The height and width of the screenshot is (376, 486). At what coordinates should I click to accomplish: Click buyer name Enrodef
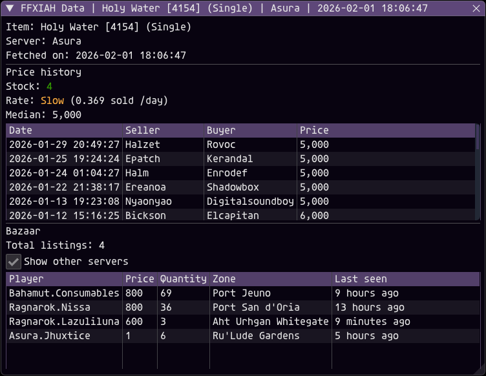click(227, 173)
